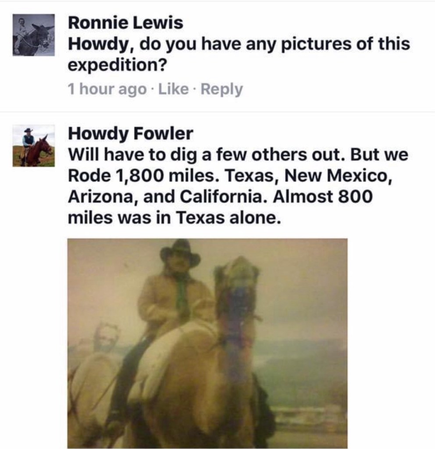The width and height of the screenshot is (435, 449).
Task: Open the attached camel rider photo
Action: tap(207, 343)
